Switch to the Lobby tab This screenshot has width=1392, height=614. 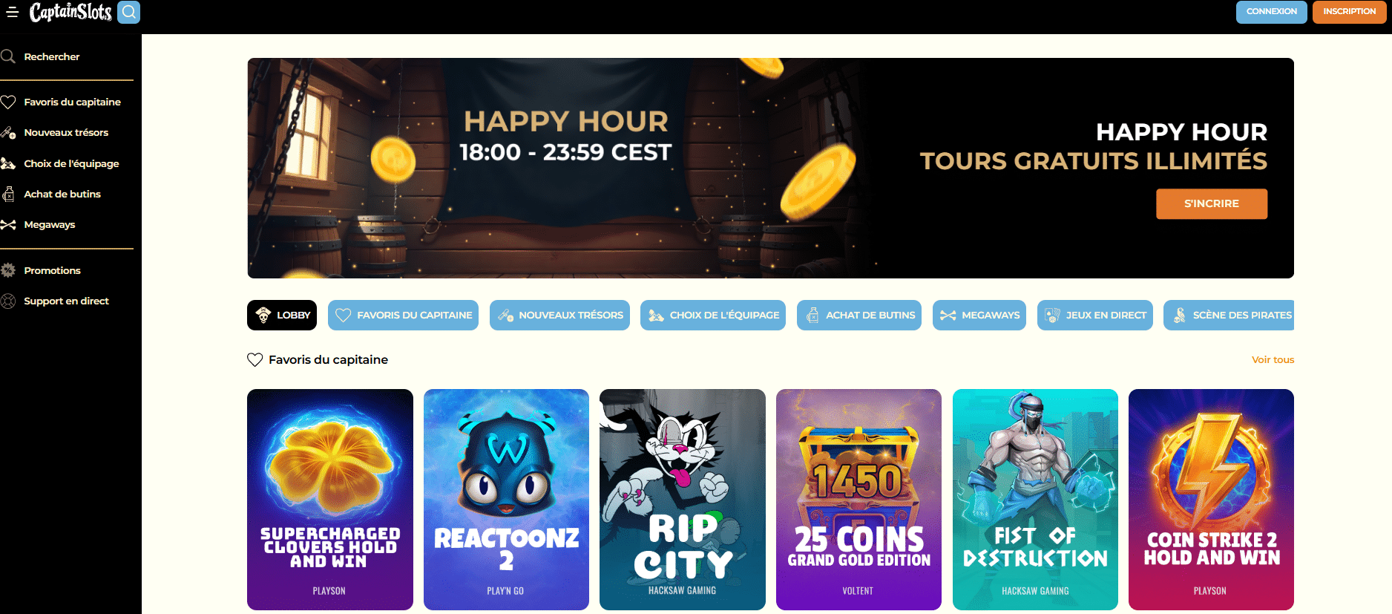click(x=282, y=315)
